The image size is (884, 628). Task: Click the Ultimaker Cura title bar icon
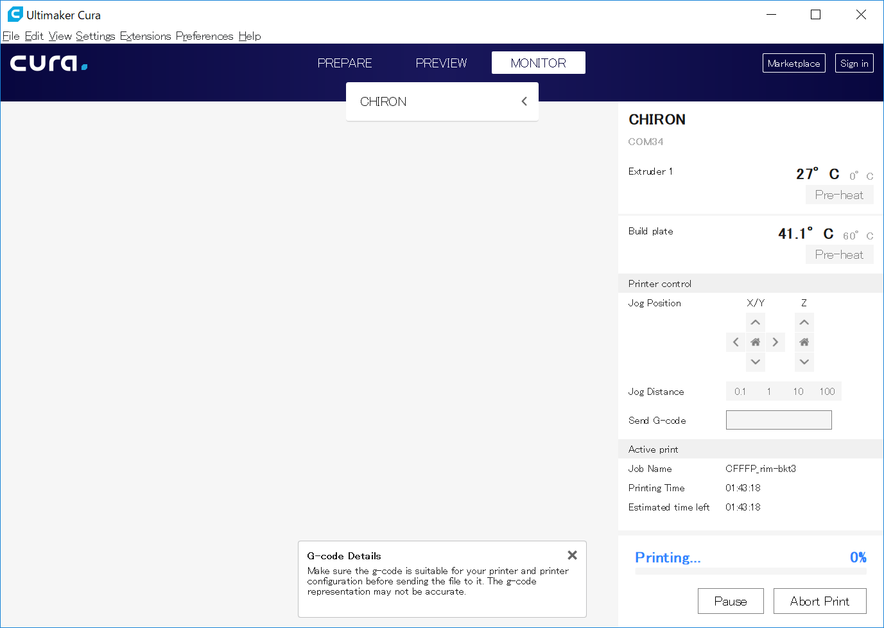click(15, 14)
